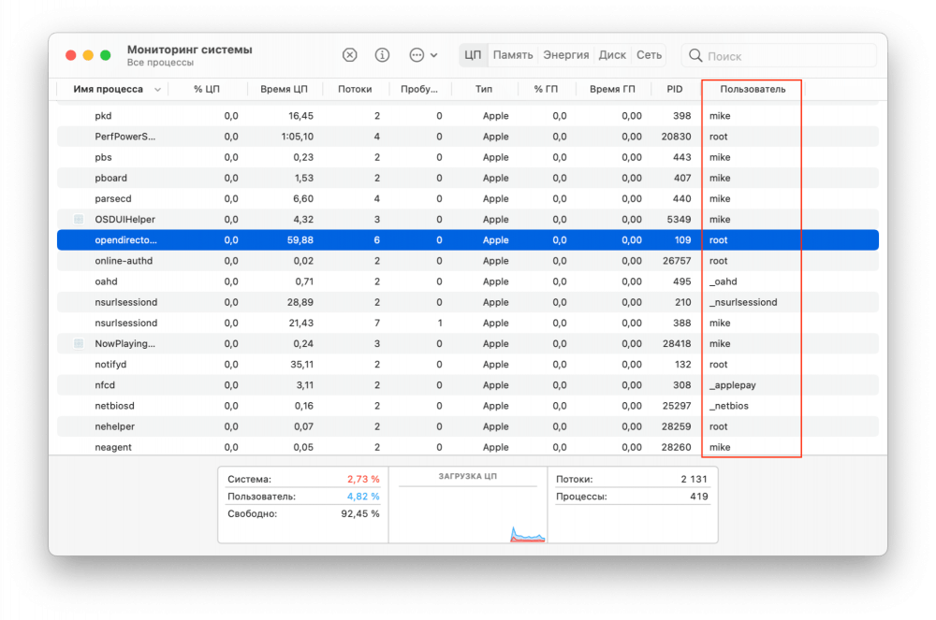The image size is (936, 620).
Task: Sort processes by PID column header
Action: tap(674, 90)
